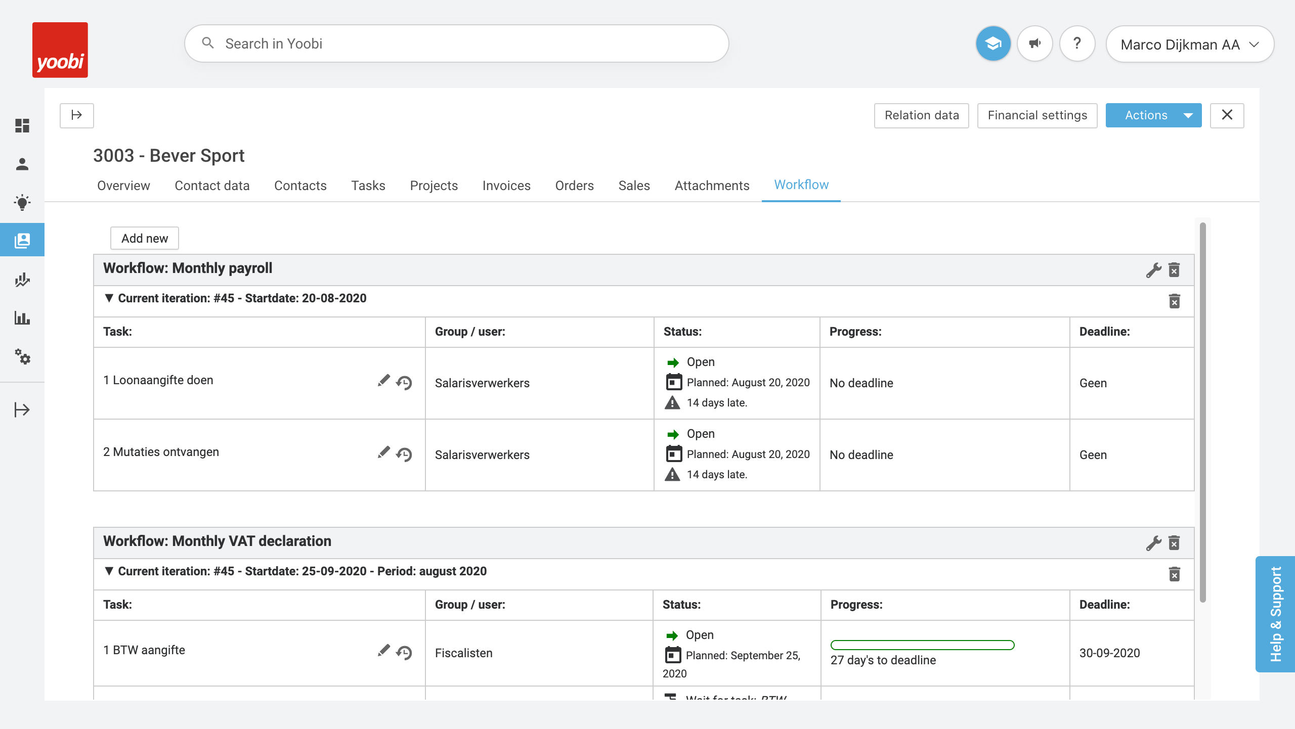This screenshot has width=1295, height=729.
Task: Open history for Mutaties ontvangen task
Action: pos(404,454)
